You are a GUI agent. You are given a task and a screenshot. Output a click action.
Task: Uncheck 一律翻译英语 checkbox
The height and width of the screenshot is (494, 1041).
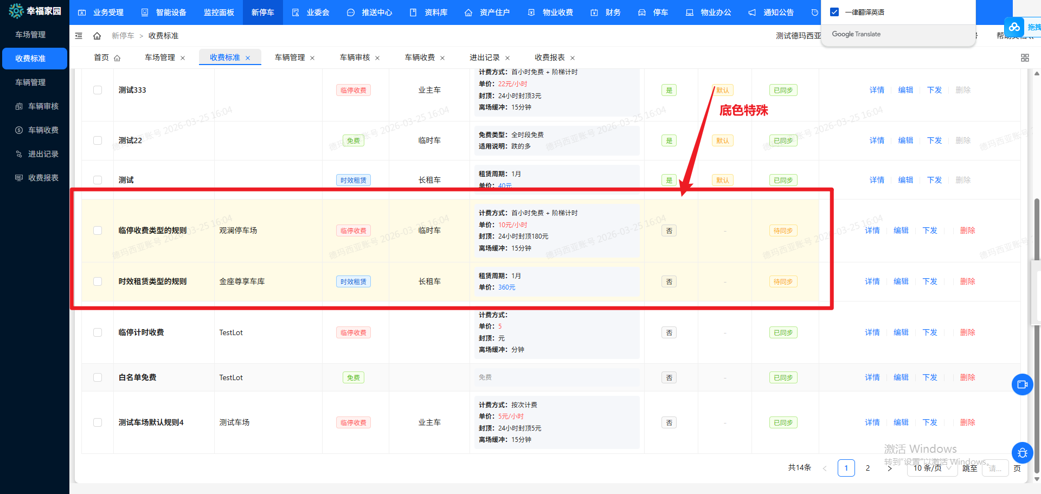(834, 12)
